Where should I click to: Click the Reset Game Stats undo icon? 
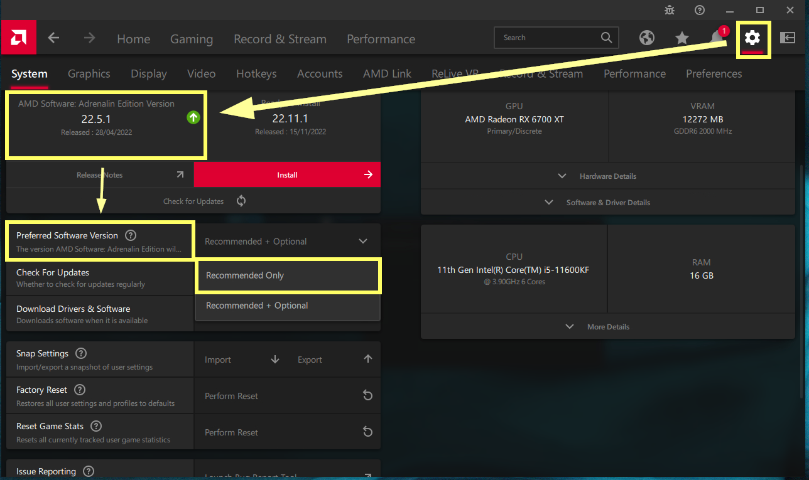tap(368, 432)
